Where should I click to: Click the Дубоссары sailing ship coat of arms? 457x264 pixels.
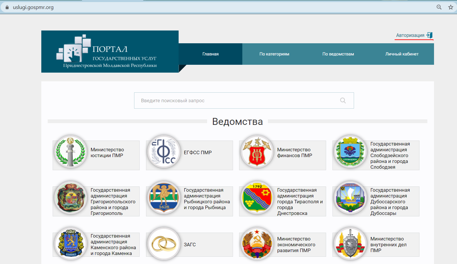tap(351, 198)
